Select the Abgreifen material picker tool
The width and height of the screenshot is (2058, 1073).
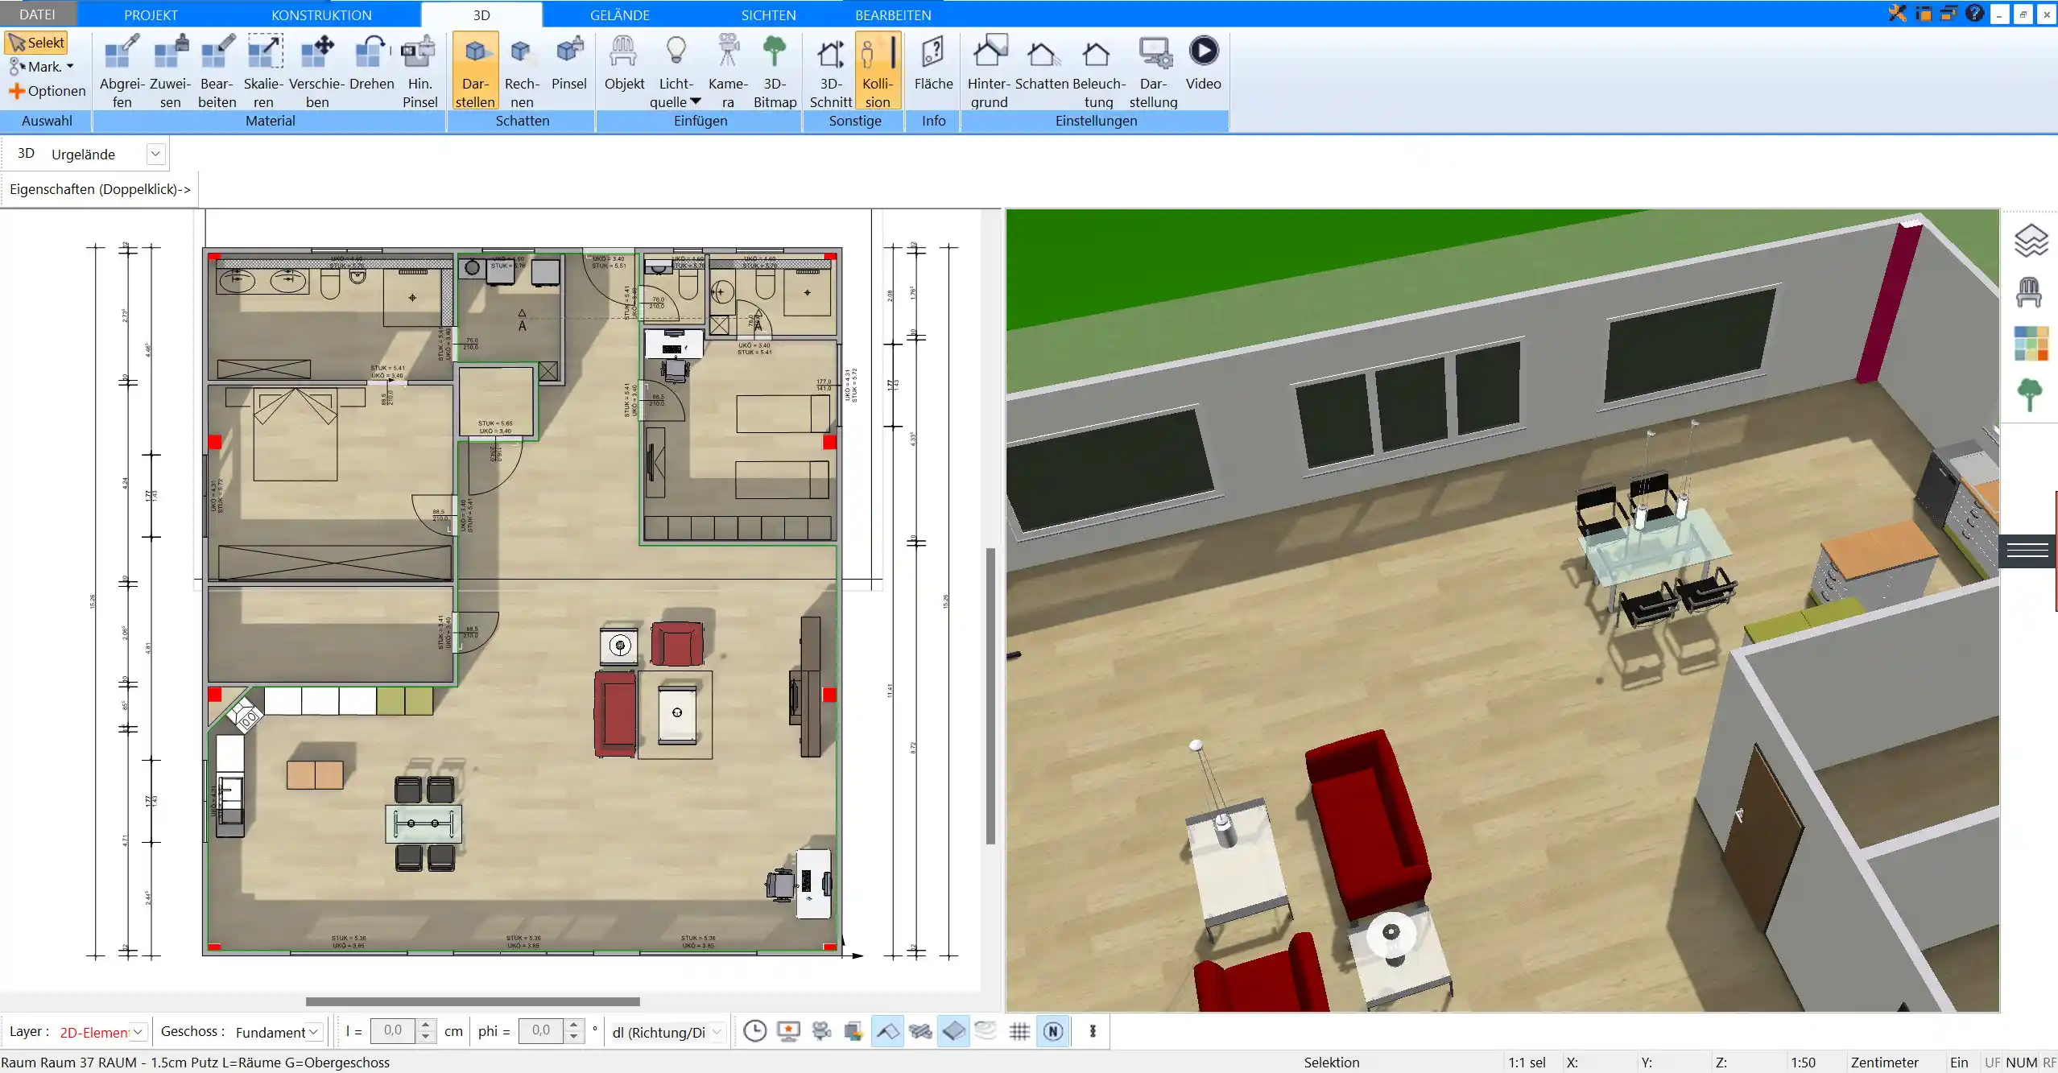click(122, 71)
